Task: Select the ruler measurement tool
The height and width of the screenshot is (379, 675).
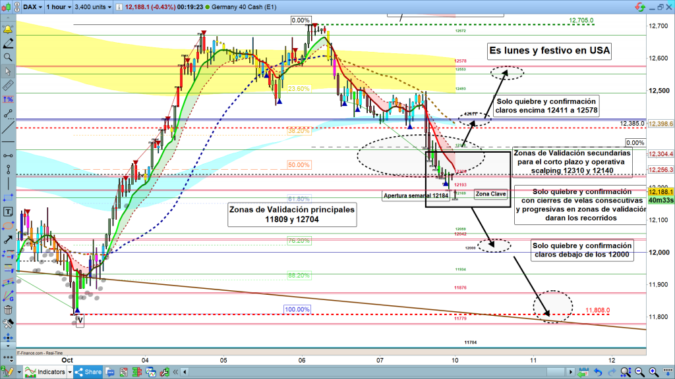Action: [7, 85]
